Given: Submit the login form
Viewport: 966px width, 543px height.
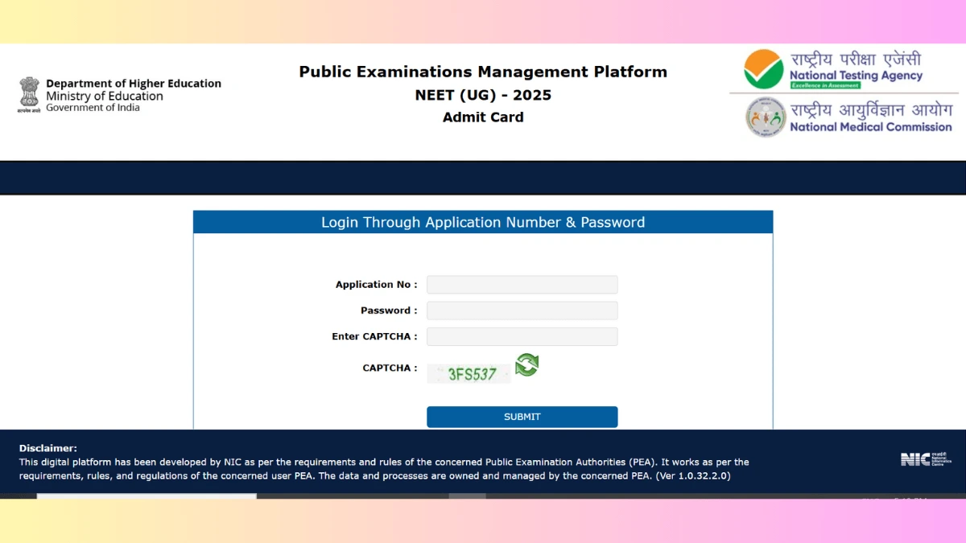Looking at the screenshot, I should click(522, 417).
